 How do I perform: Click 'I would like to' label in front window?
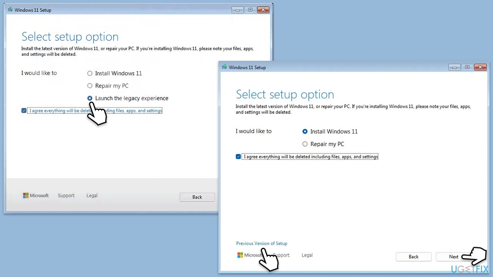pyautogui.click(x=253, y=131)
